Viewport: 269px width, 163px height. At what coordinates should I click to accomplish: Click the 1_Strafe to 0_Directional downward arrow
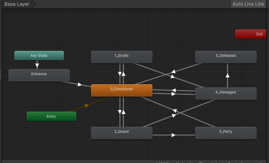[x=119, y=74]
